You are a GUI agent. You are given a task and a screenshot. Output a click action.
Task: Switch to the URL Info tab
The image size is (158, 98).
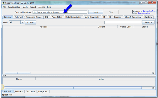tap(8, 91)
